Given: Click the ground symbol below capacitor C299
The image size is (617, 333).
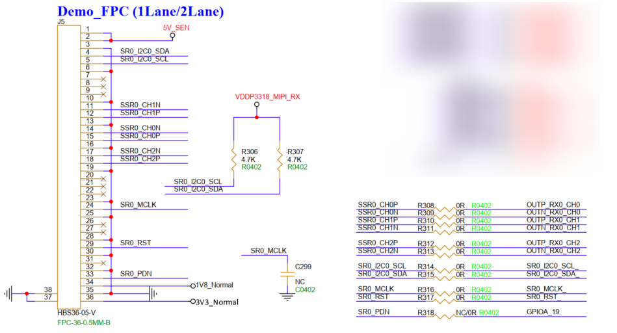Looking at the screenshot, I should 286,297.
